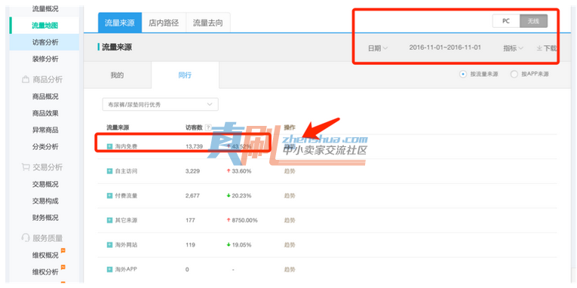Click the 流量来源 column header
Viewport: 577px width, 288px height.
(x=118, y=127)
